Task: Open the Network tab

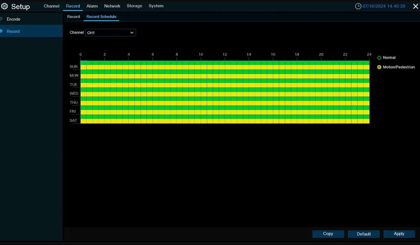Action: coord(112,6)
